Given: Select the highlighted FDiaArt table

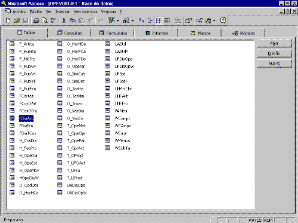Looking at the screenshot, I should (26, 118).
